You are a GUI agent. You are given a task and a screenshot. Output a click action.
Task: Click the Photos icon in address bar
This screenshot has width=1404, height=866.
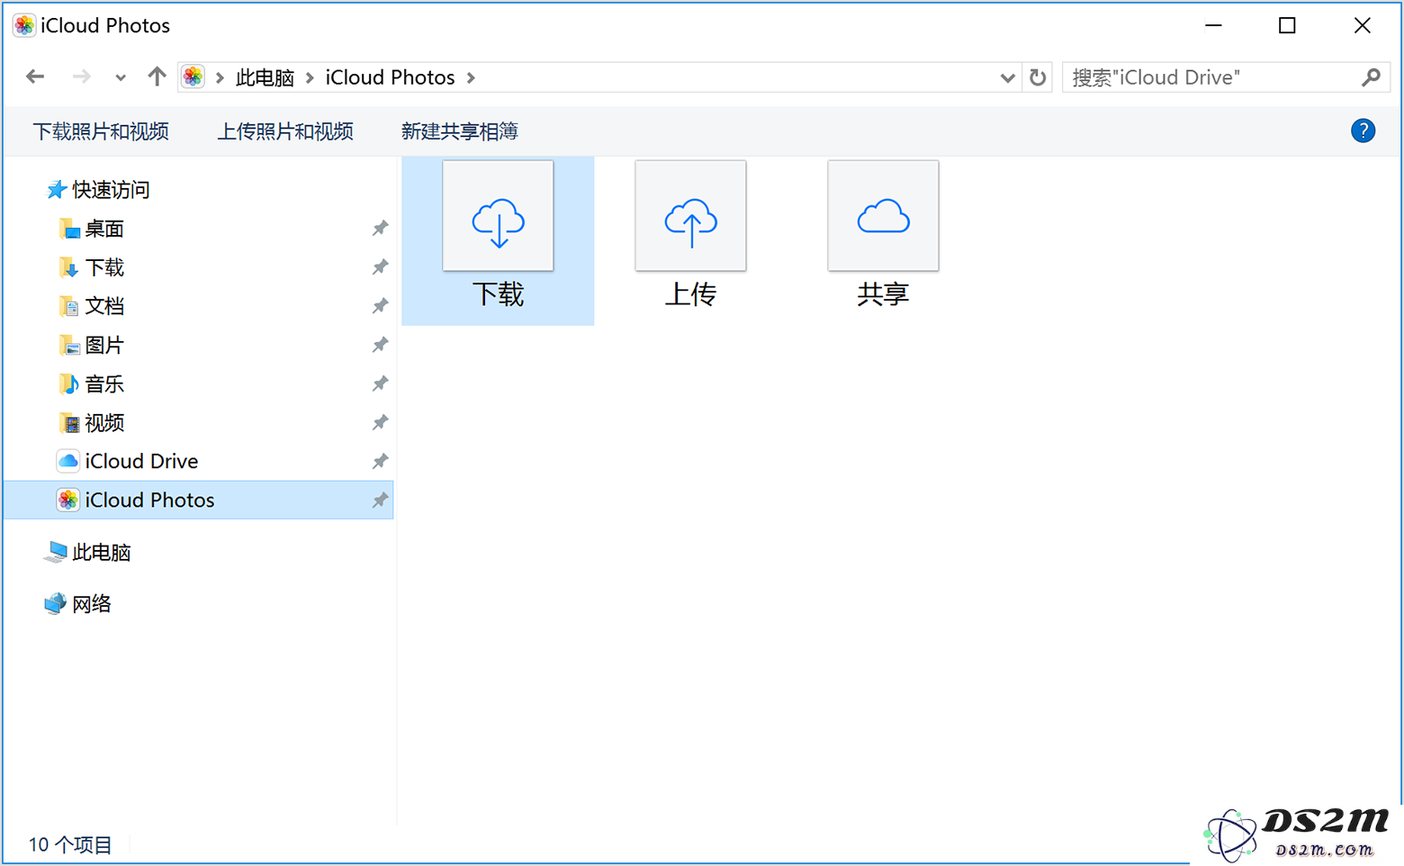point(193,77)
